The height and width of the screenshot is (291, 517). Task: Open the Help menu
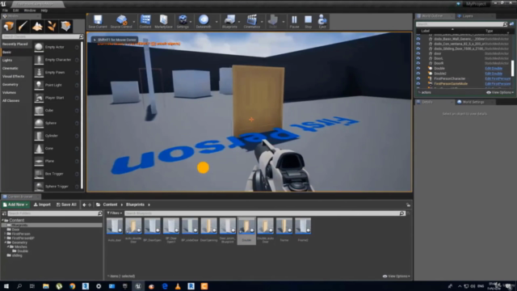point(44,11)
